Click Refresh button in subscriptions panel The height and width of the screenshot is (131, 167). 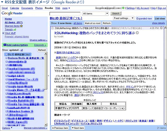(x=42, y=50)
